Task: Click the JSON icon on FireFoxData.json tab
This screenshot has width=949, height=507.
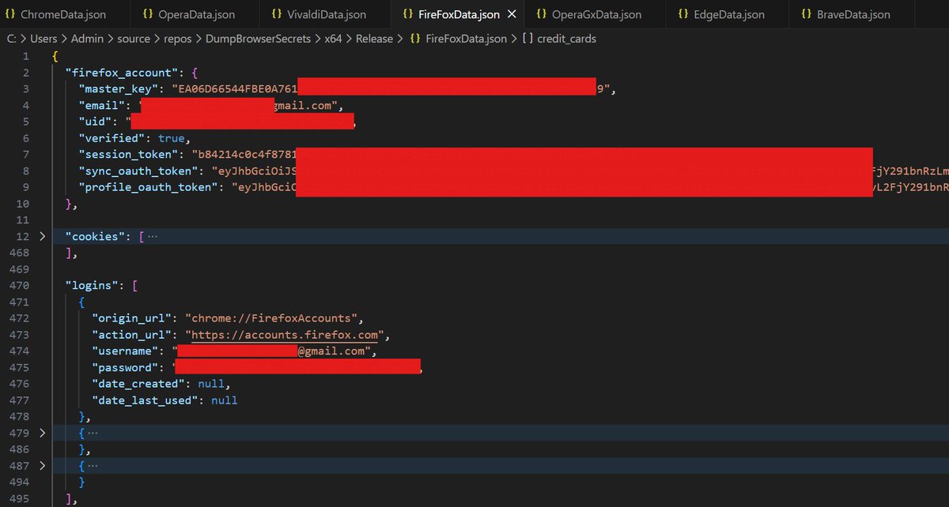Action: (409, 14)
